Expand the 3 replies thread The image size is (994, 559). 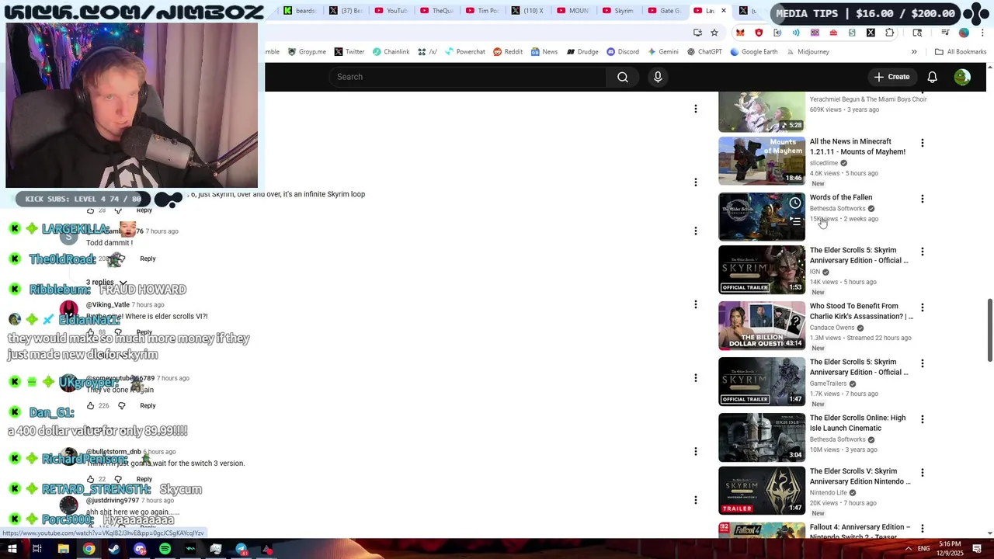pyautogui.click(x=106, y=283)
